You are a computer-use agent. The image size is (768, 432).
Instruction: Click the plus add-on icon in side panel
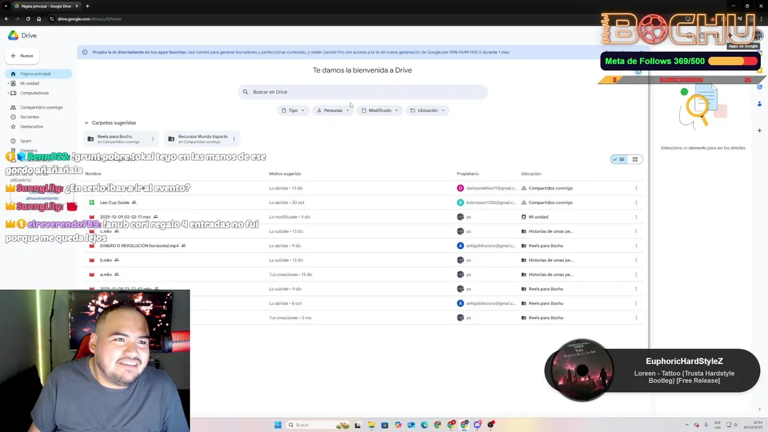pos(760,130)
